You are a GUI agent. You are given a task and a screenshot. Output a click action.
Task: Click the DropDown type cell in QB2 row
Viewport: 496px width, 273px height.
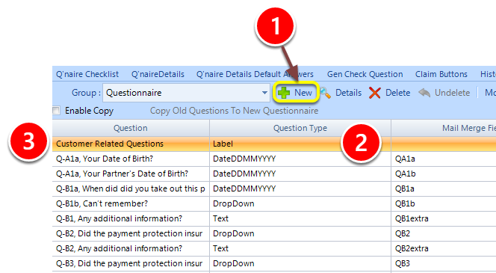(300, 233)
